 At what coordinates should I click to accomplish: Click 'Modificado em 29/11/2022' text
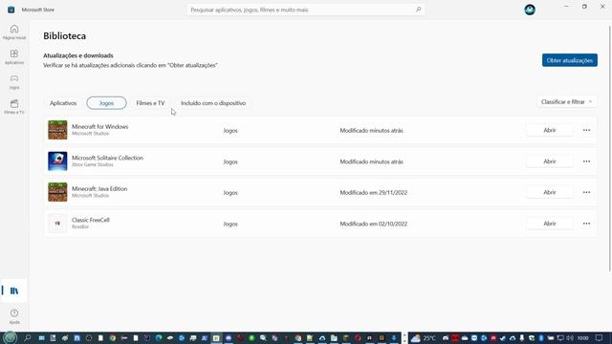pos(374,193)
